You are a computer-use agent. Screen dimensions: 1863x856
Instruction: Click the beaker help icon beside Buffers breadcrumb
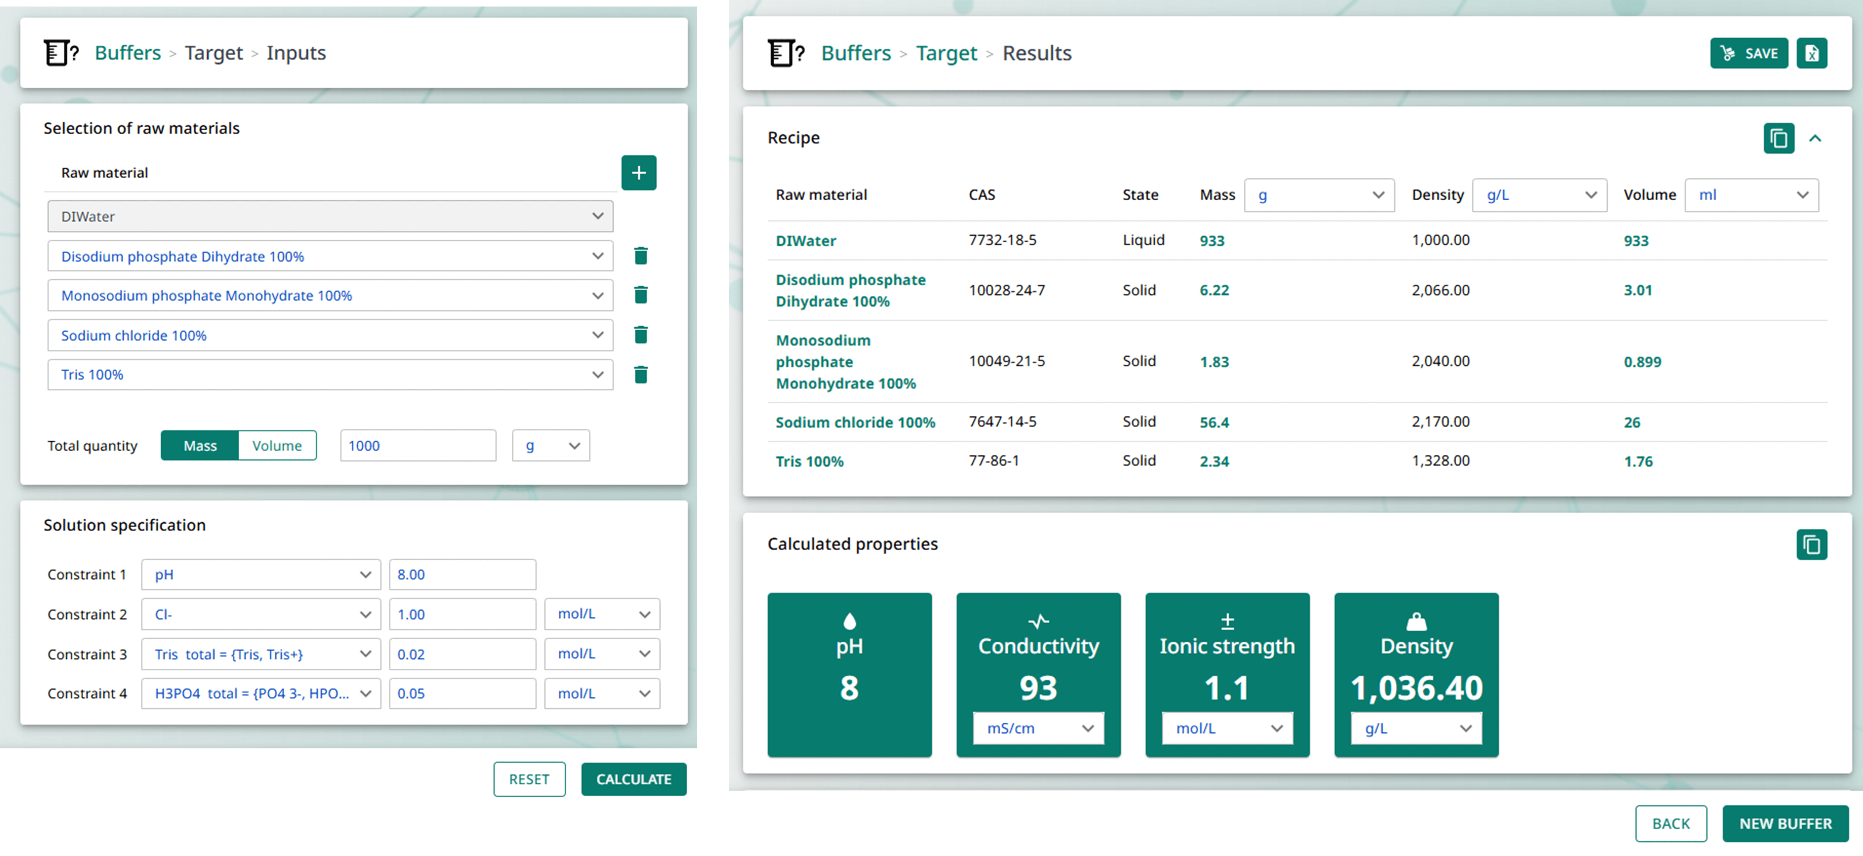click(61, 52)
